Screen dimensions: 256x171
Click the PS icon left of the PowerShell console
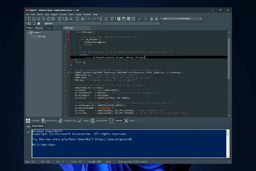28,132
